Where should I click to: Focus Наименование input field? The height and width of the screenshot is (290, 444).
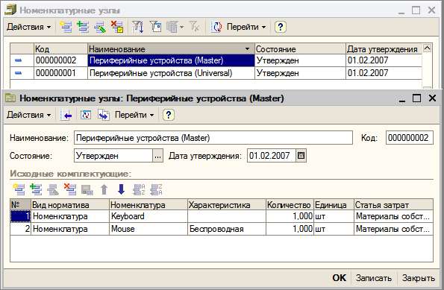(213, 138)
